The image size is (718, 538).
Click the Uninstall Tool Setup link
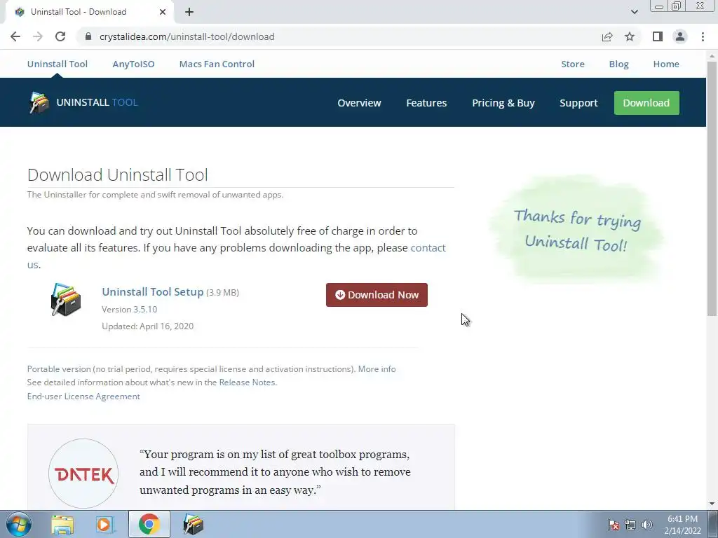152,292
